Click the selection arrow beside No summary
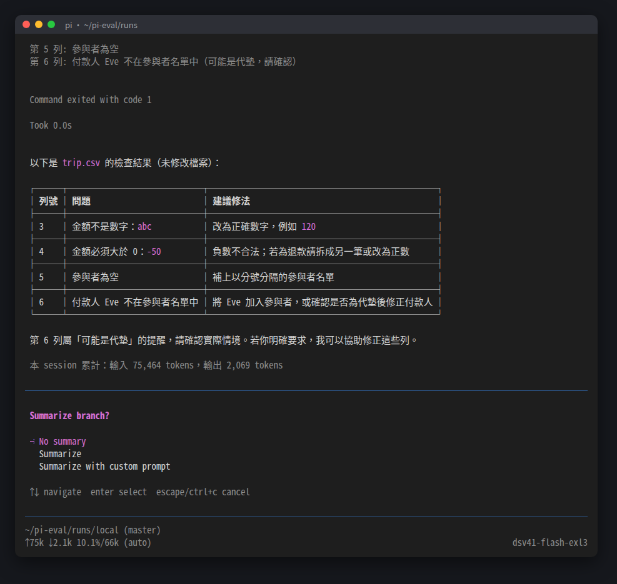617x584 pixels. (33, 442)
